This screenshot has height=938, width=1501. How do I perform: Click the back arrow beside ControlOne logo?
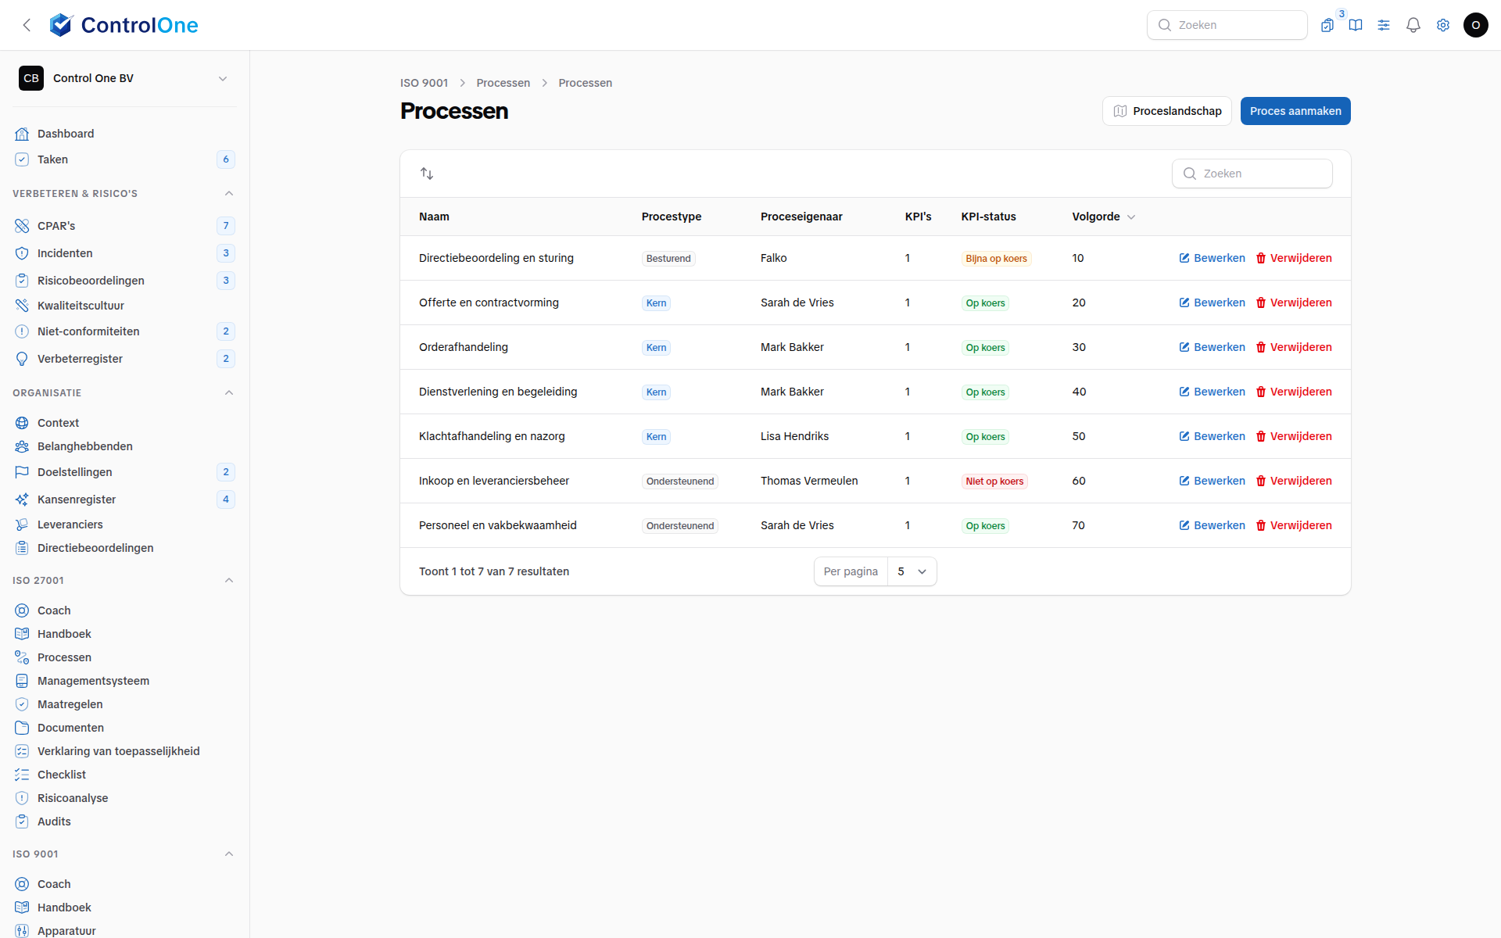coord(27,25)
